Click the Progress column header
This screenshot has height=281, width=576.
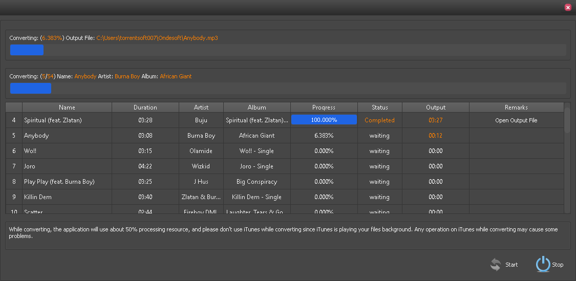click(324, 107)
